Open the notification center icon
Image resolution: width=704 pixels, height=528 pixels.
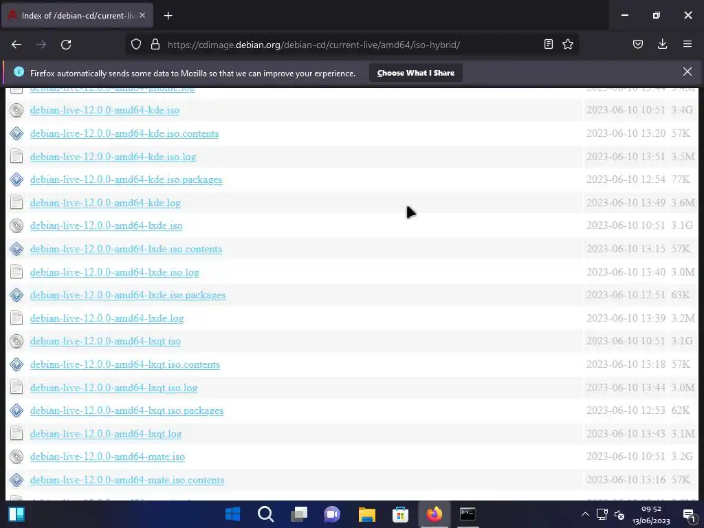tap(689, 515)
